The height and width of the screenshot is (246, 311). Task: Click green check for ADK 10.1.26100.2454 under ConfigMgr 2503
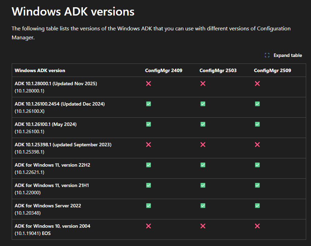coord(203,104)
